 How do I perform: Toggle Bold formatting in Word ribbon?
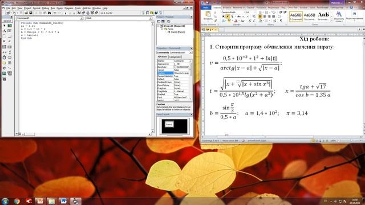(223, 17)
